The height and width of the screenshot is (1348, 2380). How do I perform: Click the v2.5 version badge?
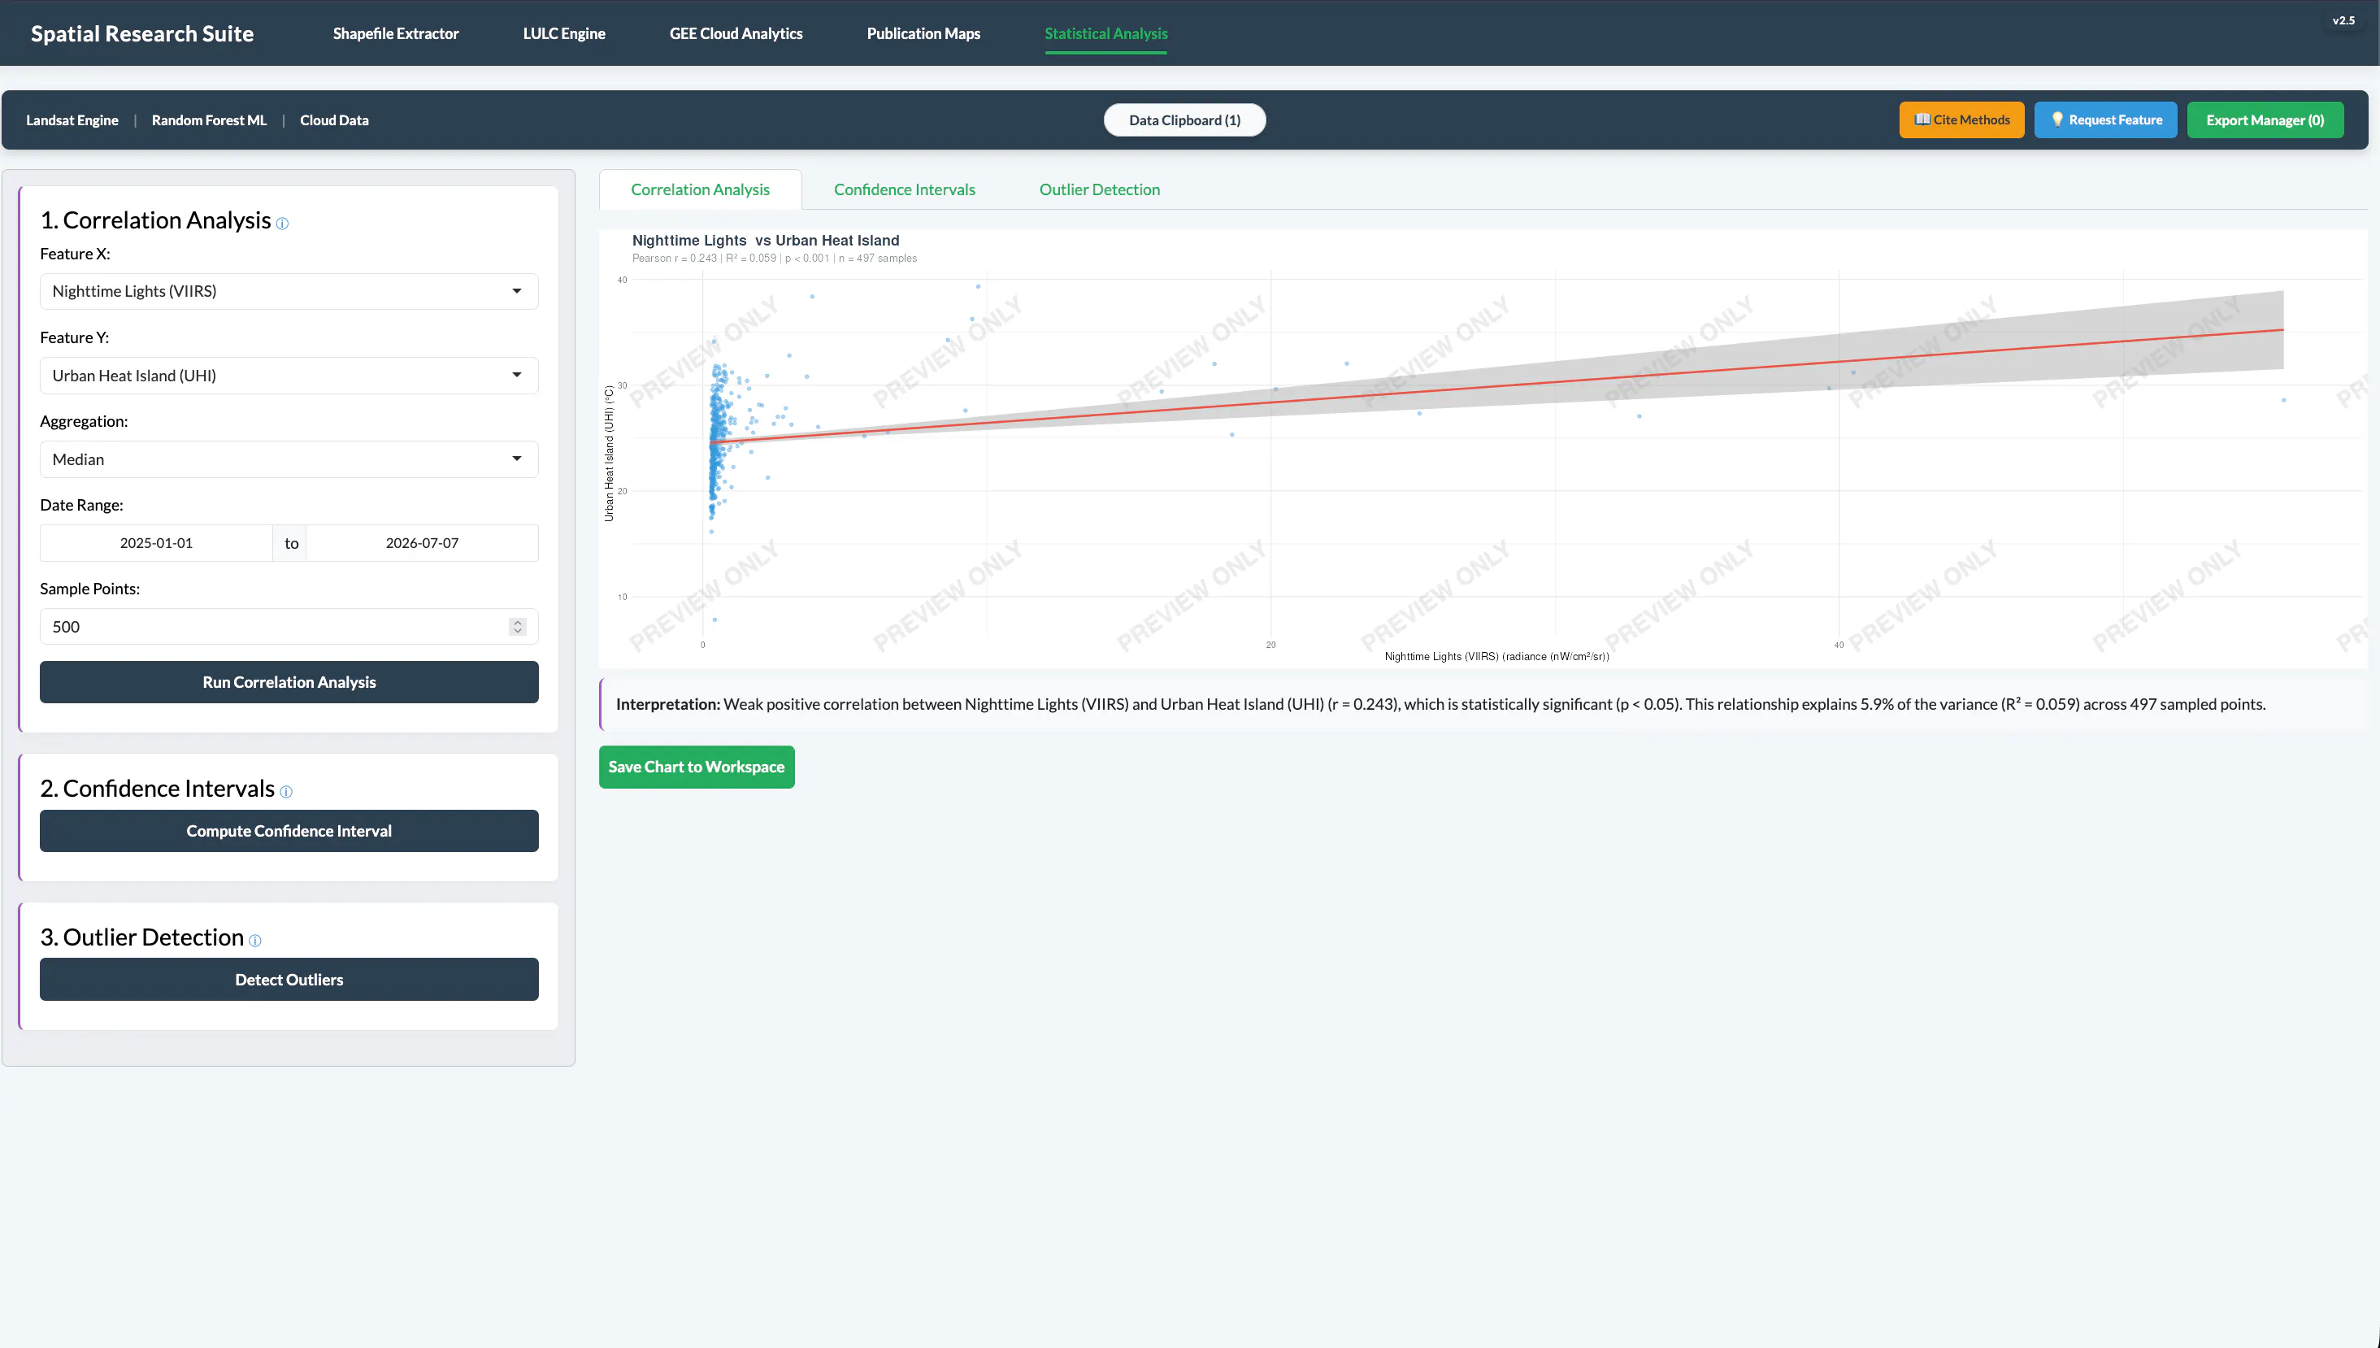2343,20
